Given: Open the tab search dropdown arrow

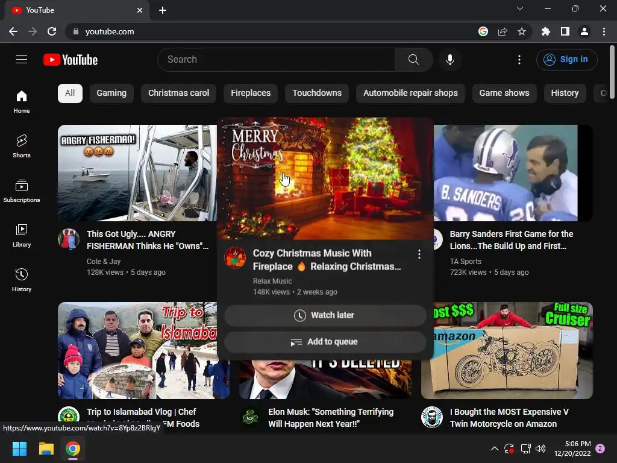Looking at the screenshot, I should pyautogui.click(x=520, y=8).
